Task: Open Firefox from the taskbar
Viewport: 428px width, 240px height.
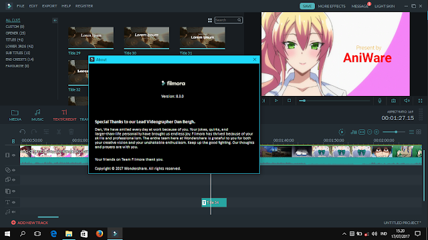Action: (x=100, y=233)
